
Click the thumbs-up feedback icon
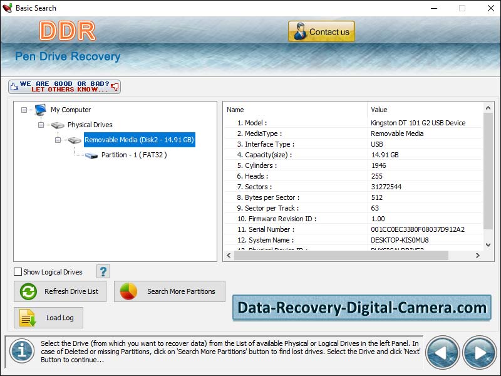(16, 85)
